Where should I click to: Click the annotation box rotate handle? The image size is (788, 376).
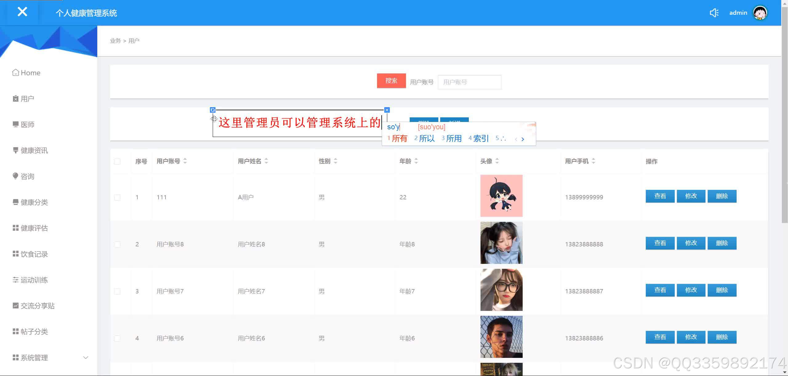coord(213,110)
